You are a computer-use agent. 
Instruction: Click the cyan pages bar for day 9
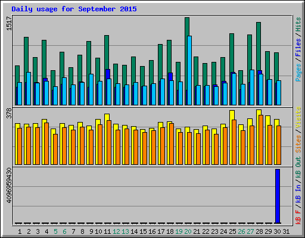(x=91, y=89)
